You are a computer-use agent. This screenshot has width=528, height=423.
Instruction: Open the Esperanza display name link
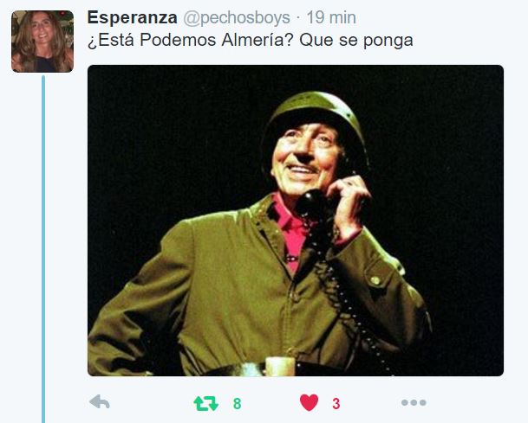pyautogui.click(x=133, y=17)
